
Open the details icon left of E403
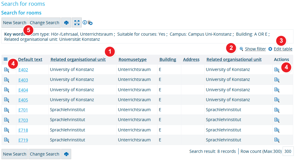7,80
